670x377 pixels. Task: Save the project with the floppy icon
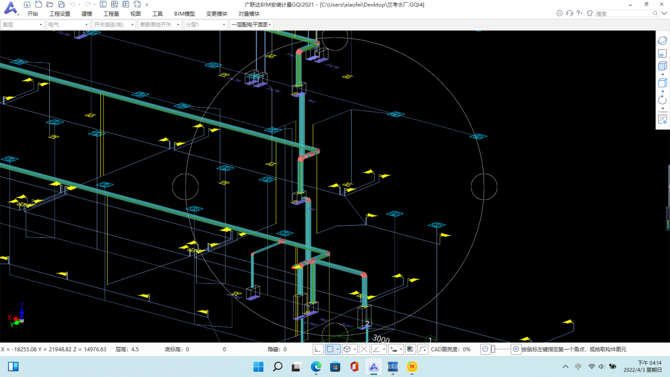[x=61, y=5]
